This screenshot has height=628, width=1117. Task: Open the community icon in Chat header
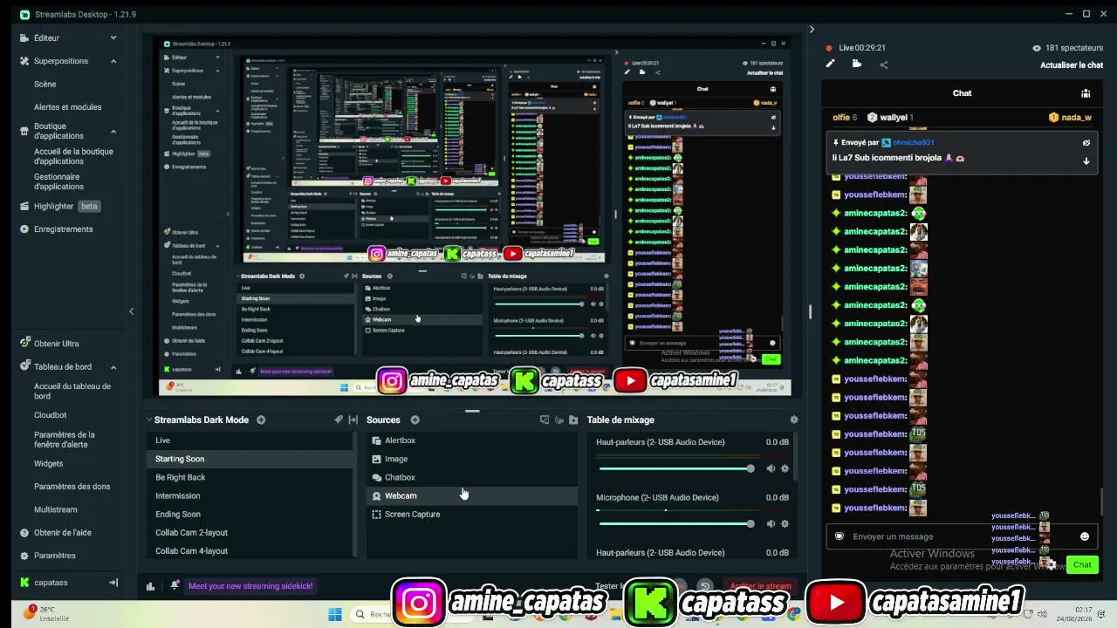[x=1086, y=93]
